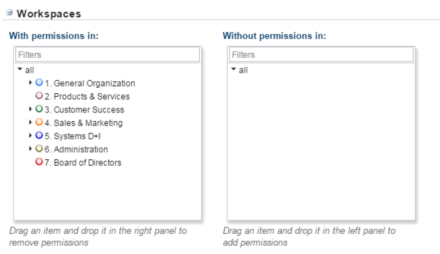The height and width of the screenshot is (254, 440).
Task: Collapse the 'all' node in left panel
Action: [20, 69]
